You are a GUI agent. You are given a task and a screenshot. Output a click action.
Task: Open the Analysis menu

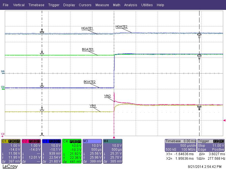131,5
